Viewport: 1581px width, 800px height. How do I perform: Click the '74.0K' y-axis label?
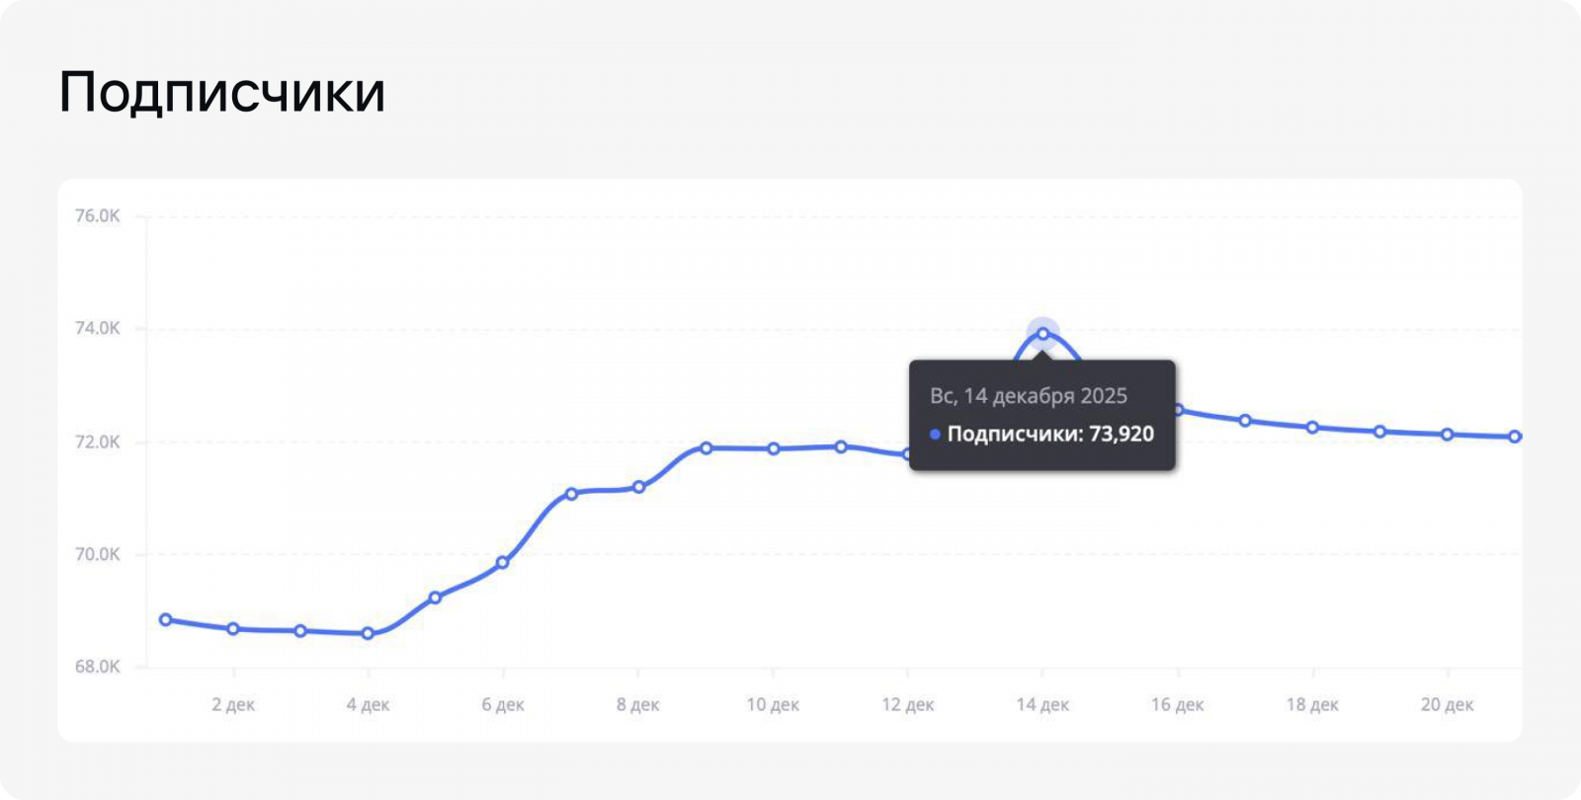pos(97,329)
